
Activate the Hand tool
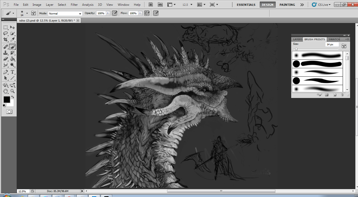click(5, 91)
